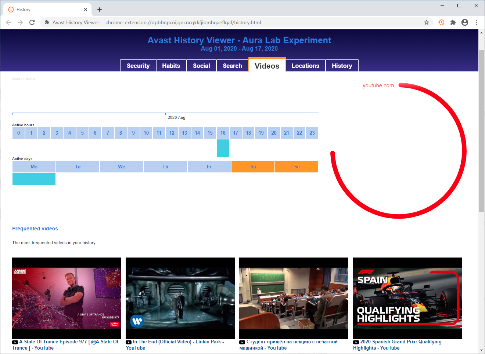Select hour 0 in Active hours
Viewport: 485px width, 354px height.
click(x=18, y=133)
